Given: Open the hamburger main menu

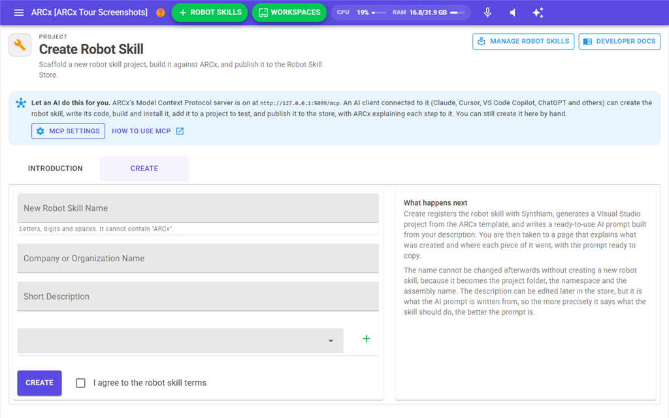Looking at the screenshot, I should tap(19, 12).
